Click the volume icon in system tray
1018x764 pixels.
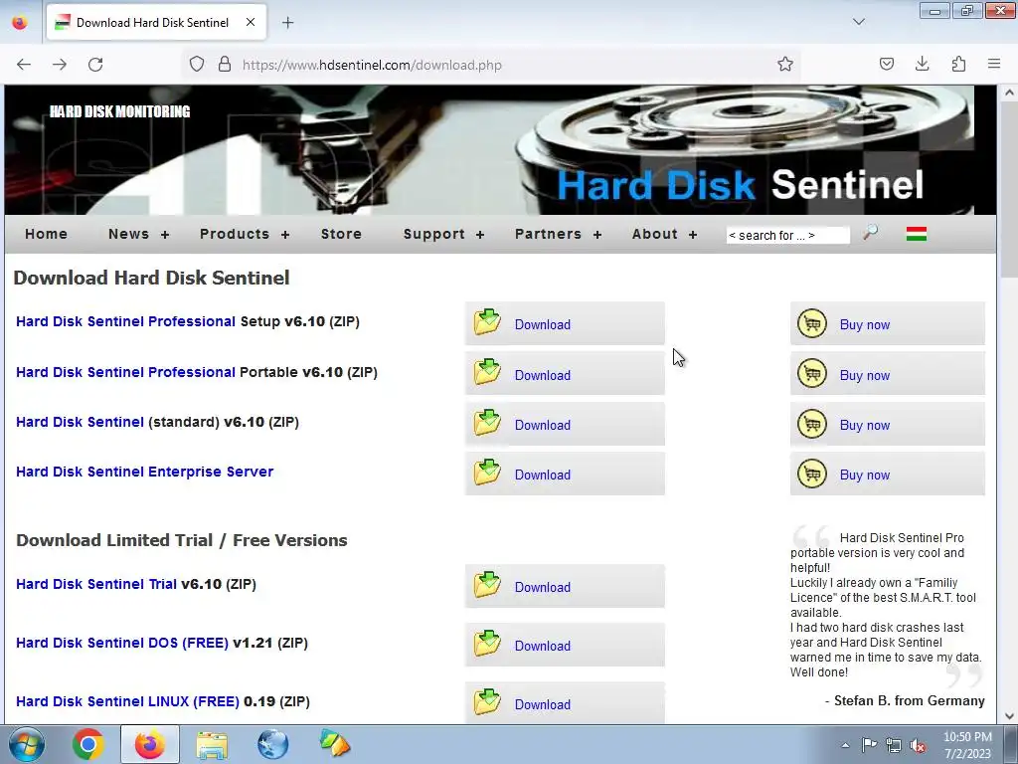tap(918, 745)
